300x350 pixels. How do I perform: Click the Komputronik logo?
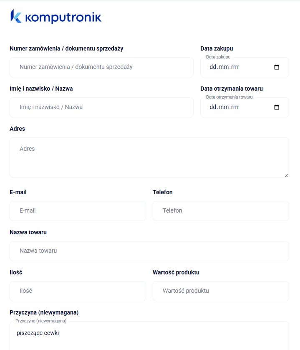pyautogui.click(x=16, y=16)
